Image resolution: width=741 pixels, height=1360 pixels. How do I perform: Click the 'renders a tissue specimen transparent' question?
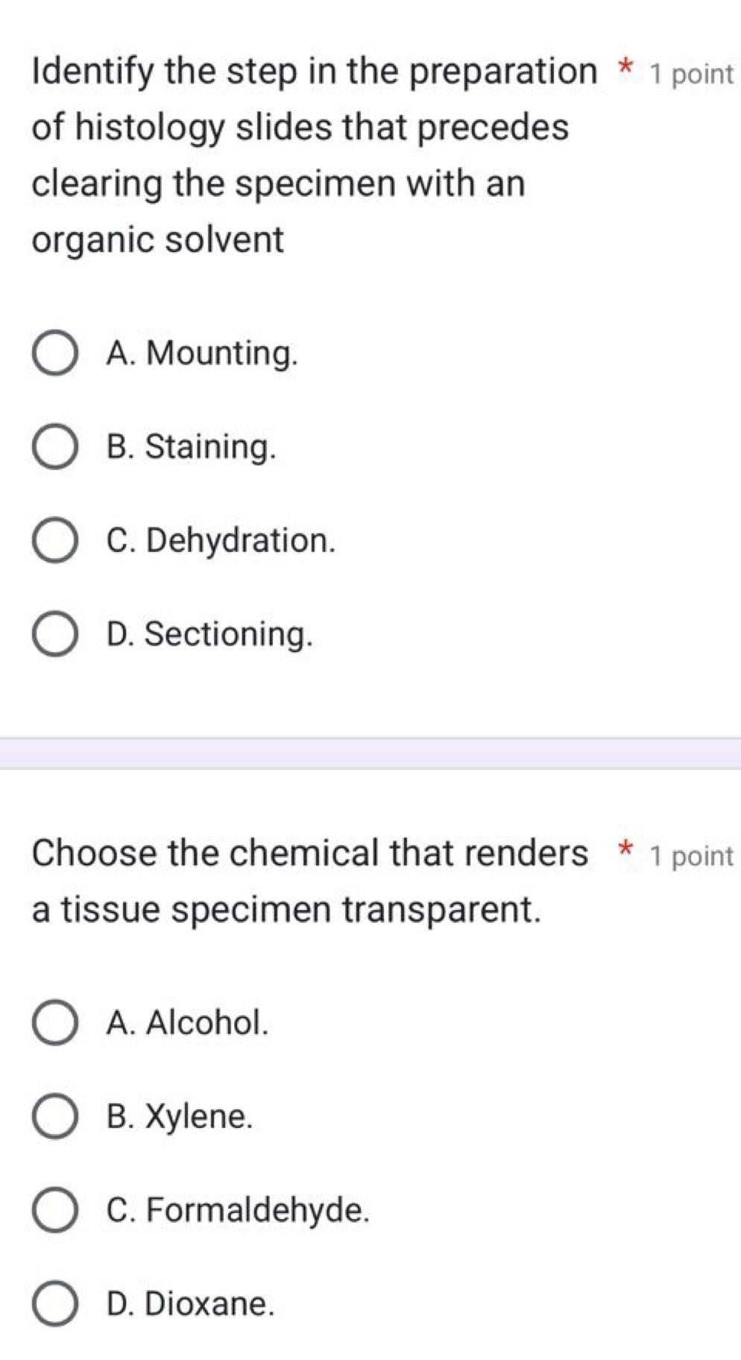pyautogui.click(x=298, y=881)
